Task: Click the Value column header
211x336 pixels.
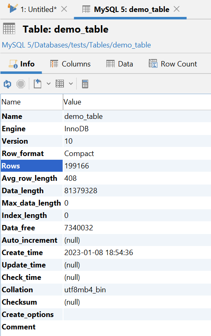Action: click(137, 102)
